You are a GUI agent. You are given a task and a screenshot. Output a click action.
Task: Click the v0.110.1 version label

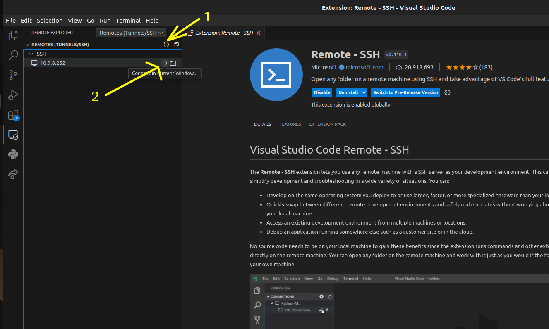(396, 54)
